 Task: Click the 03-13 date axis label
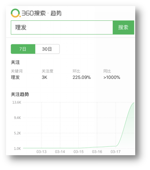click(x=42, y=152)
